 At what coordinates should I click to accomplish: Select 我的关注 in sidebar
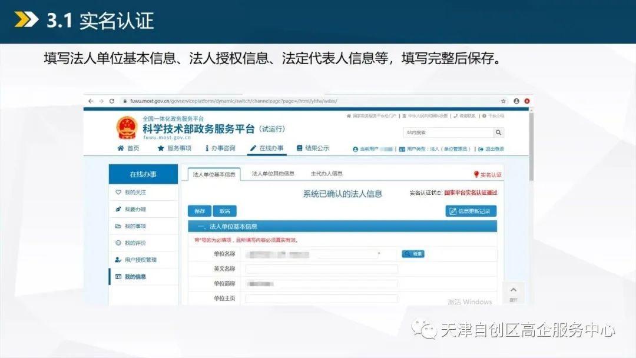(x=143, y=192)
